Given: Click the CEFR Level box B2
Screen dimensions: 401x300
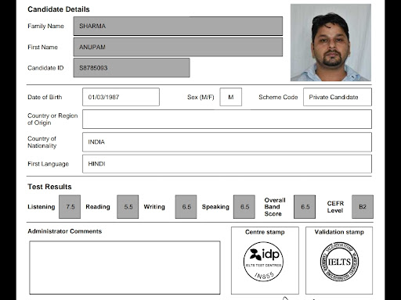Looking at the screenshot, I should (x=363, y=207).
